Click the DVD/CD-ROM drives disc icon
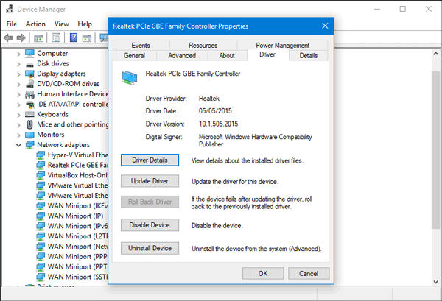The width and height of the screenshot is (442, 301). click(29, 84)
